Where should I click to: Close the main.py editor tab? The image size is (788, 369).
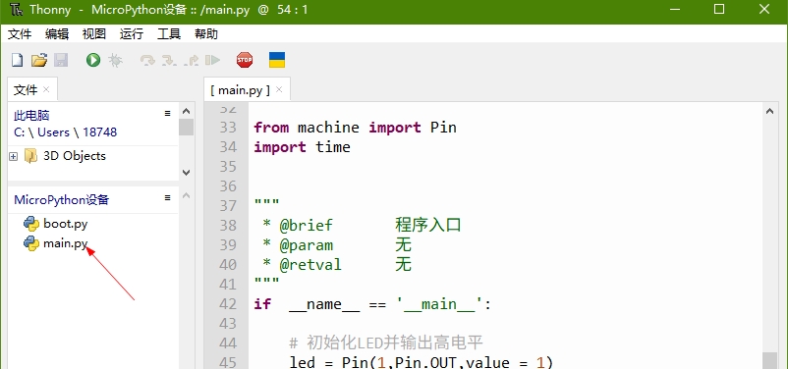point(279,90)
